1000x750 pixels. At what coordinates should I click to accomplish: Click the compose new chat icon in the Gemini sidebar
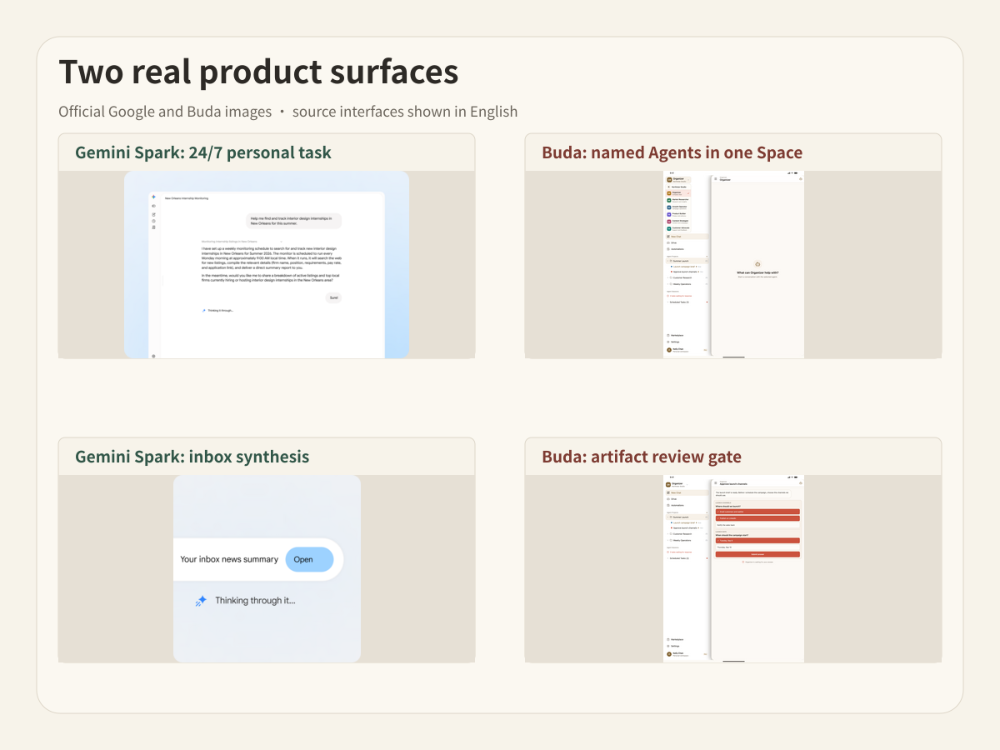[x=153, y=214]
